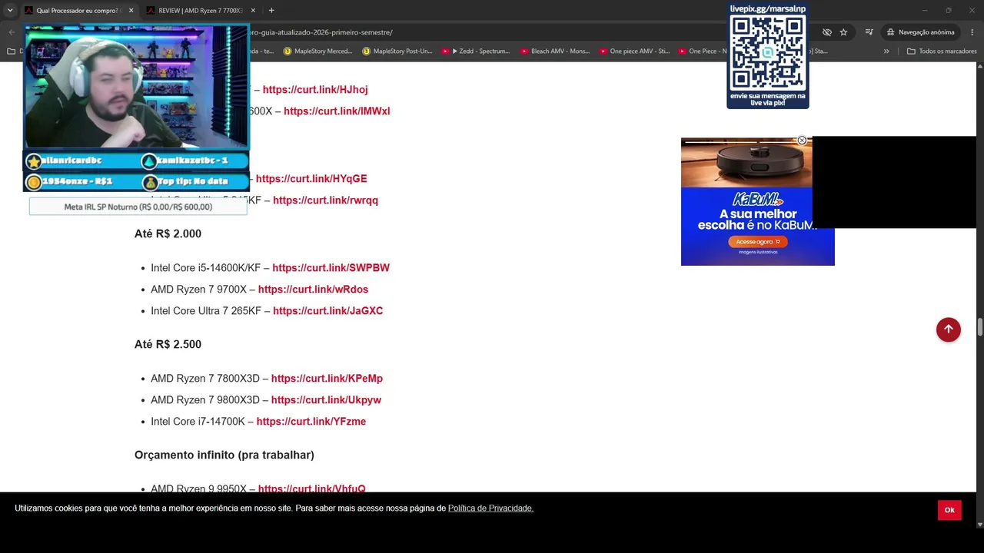Expand the hidden bookmarks chevron
The image size is (984, 553).
tap(886, 51)
